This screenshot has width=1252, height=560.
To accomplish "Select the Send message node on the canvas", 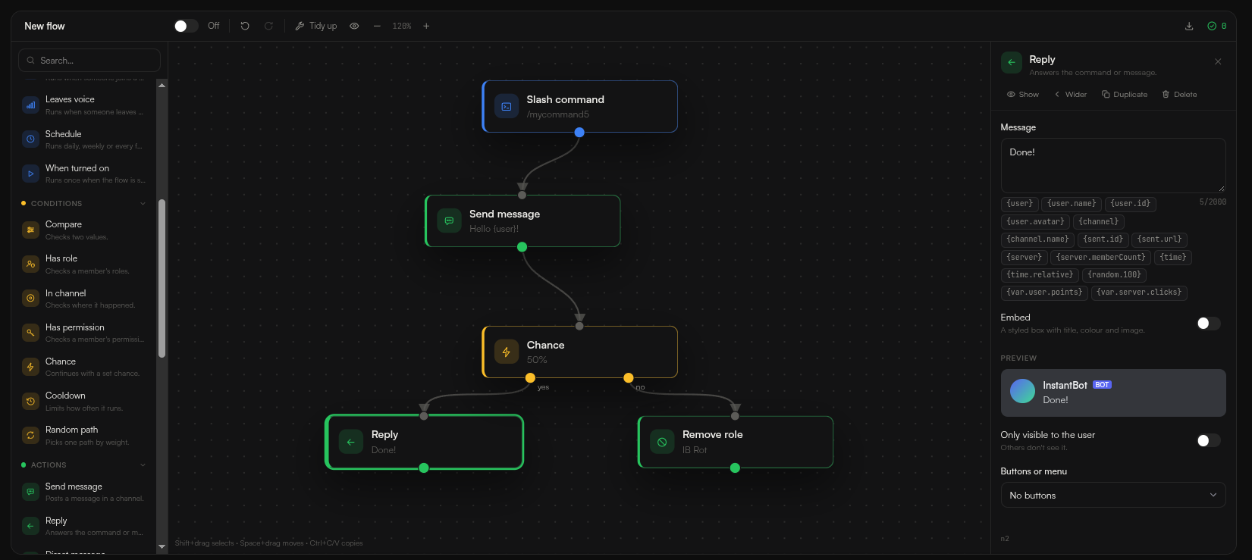I will pos(522,221).
